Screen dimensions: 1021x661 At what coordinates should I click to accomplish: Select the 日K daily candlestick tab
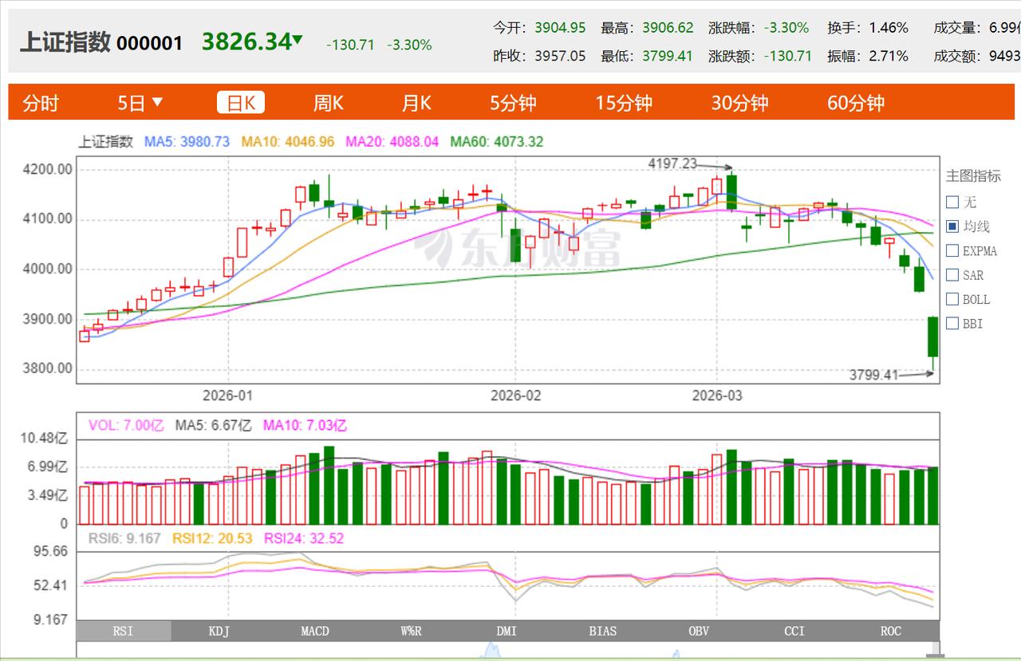241,103
